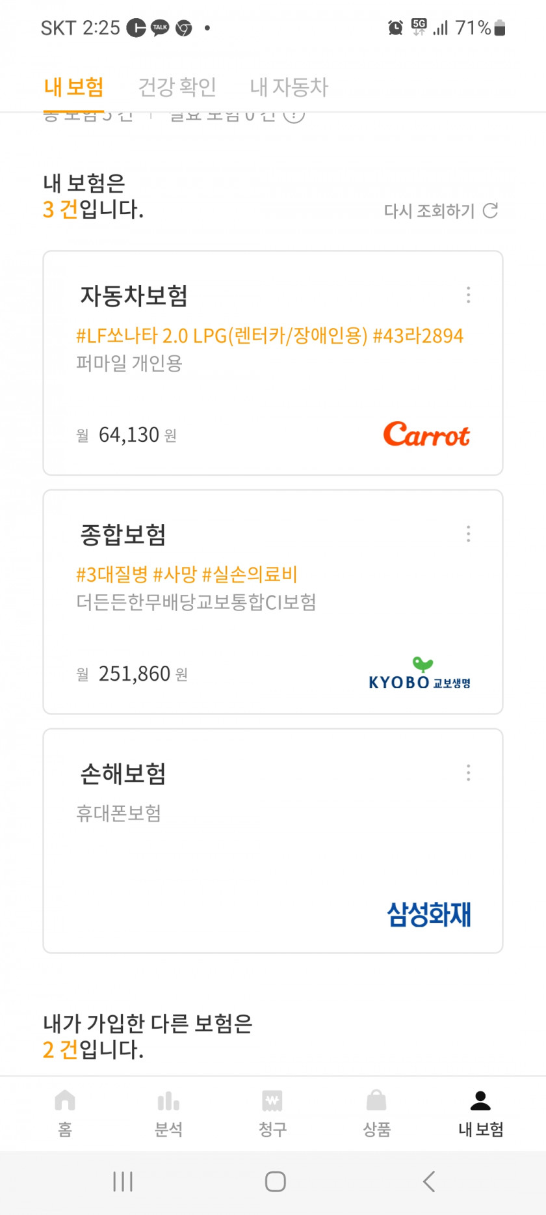
Task: Open the three-dot menu for 자동차보험
Action: (x=468, y=295)
